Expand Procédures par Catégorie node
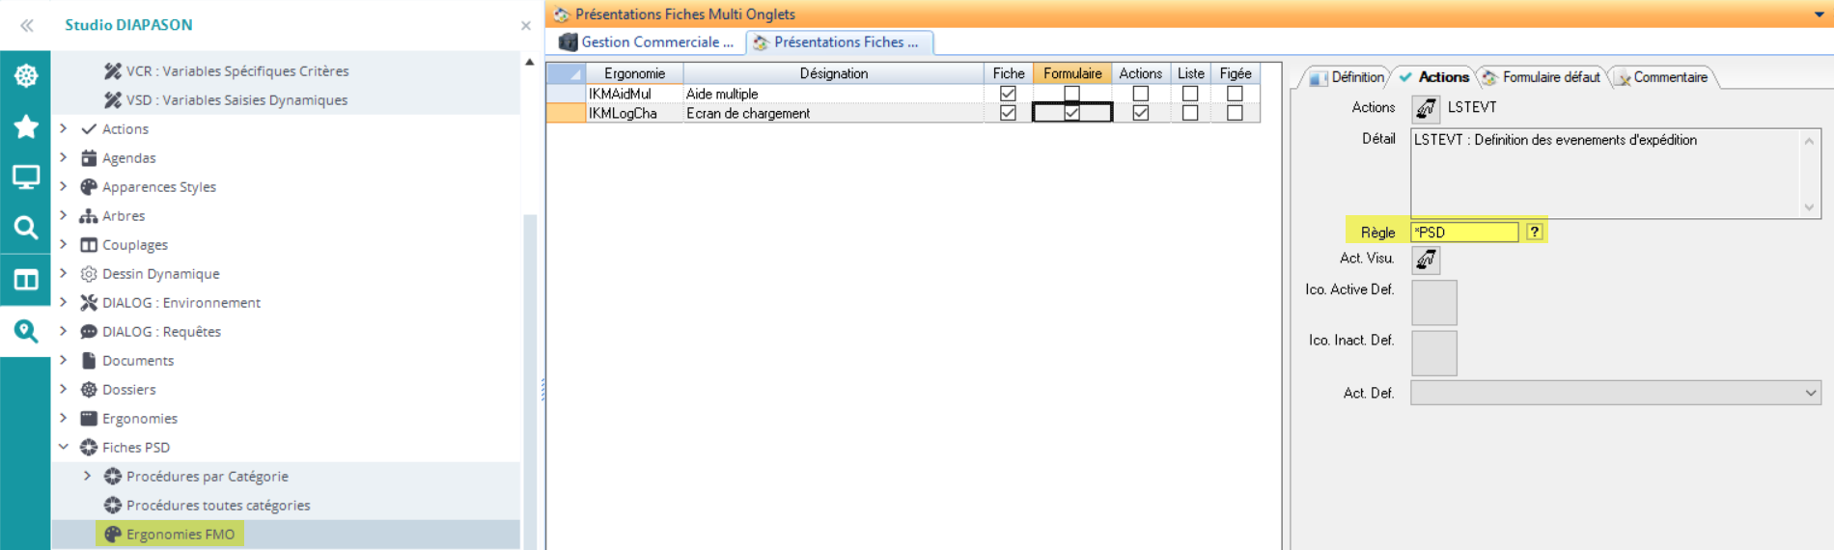The height and width of the screenshot is (550, 1834). tap(88, 476)
